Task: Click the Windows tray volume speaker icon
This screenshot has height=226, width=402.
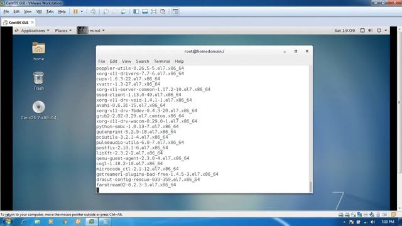Action: click(372, 222)
